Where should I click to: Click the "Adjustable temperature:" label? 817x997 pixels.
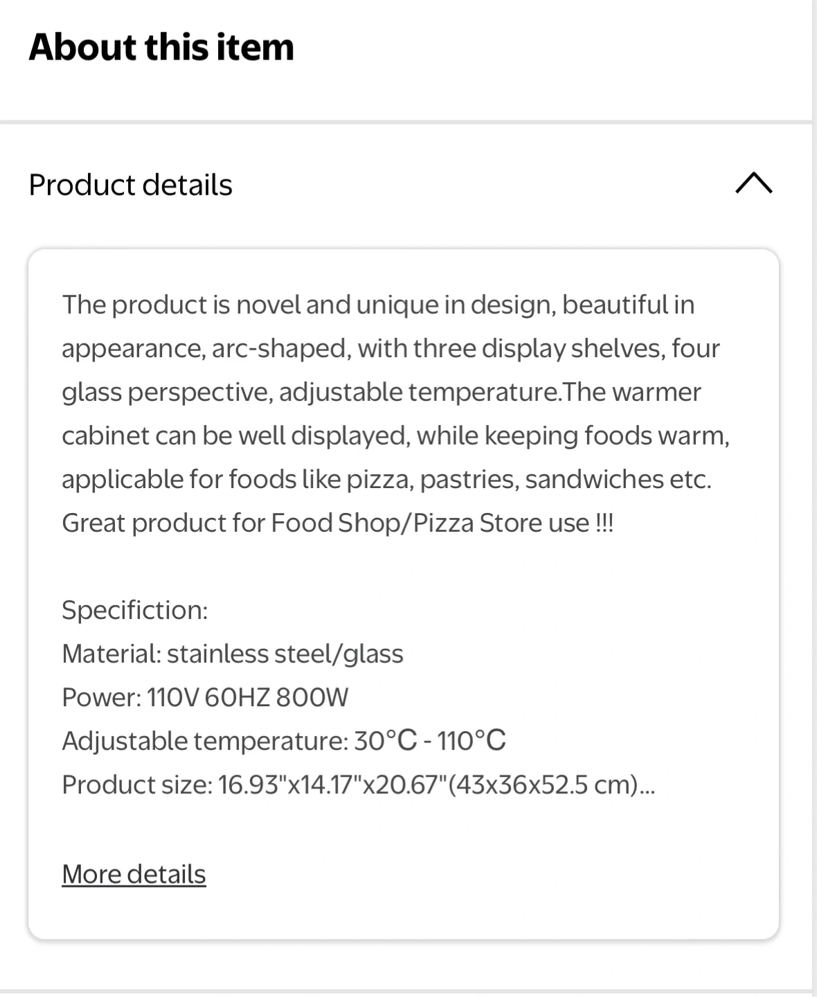click(x=204, y=741)
